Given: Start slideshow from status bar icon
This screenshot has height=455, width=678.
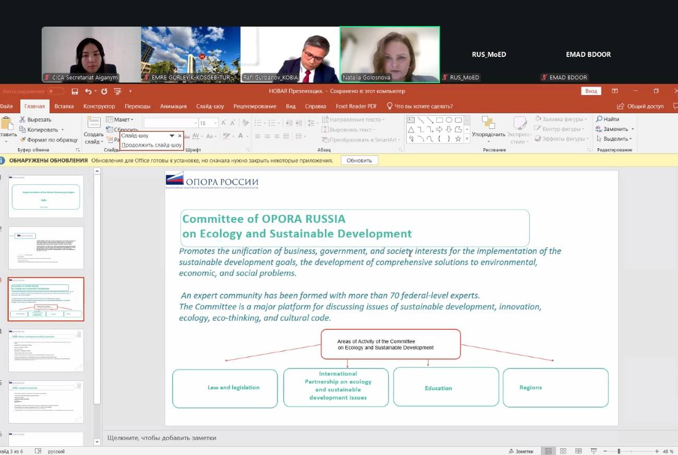Looking at the screenshot, I should 594,451.
